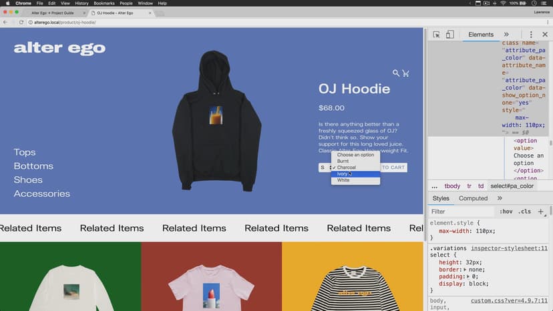Switch to the Computed tab
This screenshot has height=311, width=553.
coord(473,198)
